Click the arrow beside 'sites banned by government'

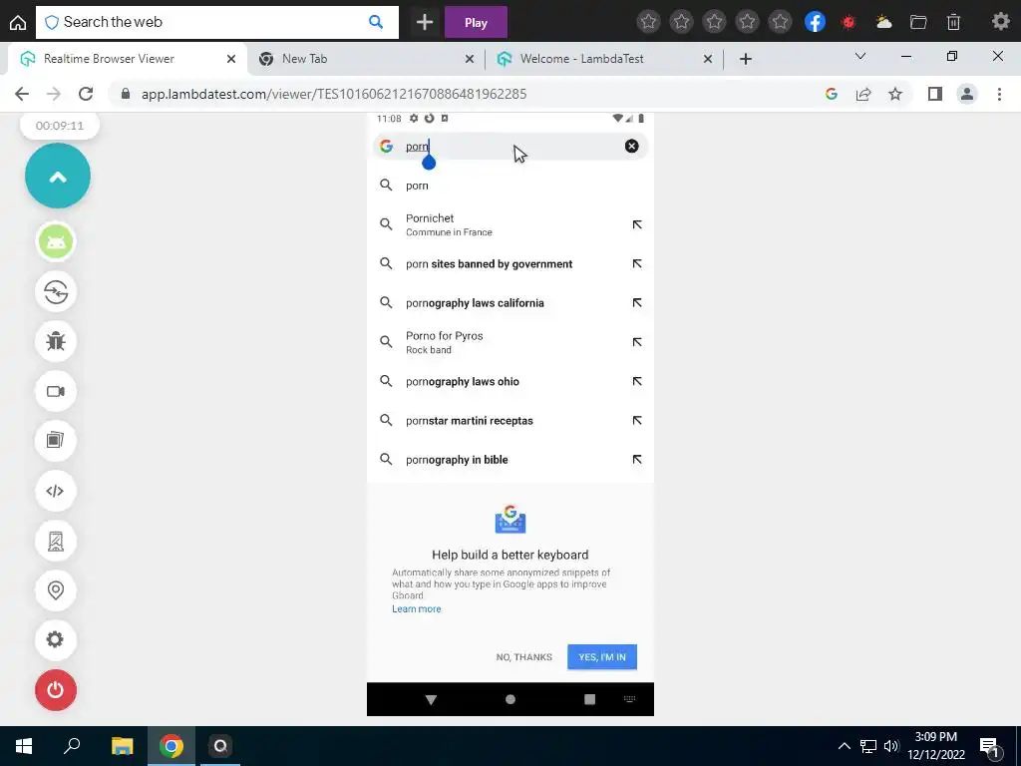637,263
